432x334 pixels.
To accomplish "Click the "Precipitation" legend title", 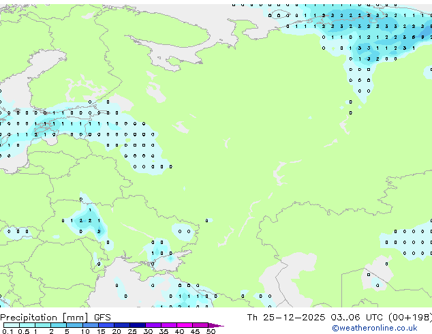I will coord(29,318).
